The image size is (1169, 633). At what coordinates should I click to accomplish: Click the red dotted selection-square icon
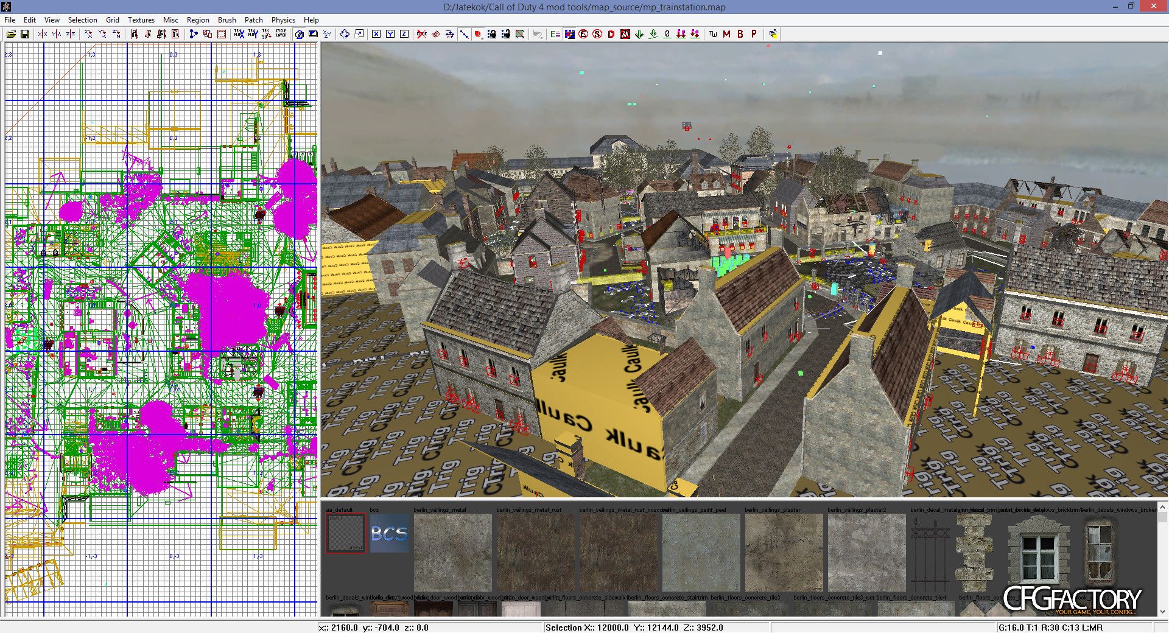222,34
